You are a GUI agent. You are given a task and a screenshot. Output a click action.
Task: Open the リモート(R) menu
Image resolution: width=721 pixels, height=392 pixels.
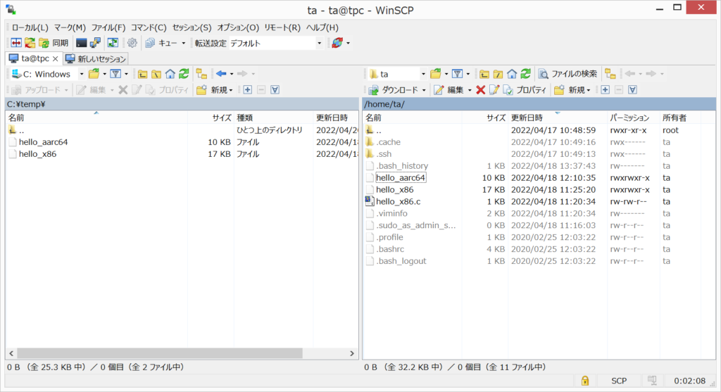282,27
